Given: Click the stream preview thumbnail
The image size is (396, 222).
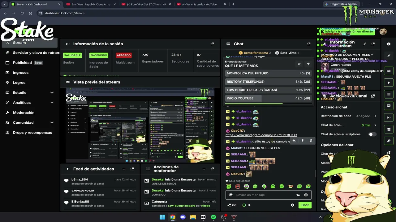Looking at the screenshot, I should click(140, 125).
